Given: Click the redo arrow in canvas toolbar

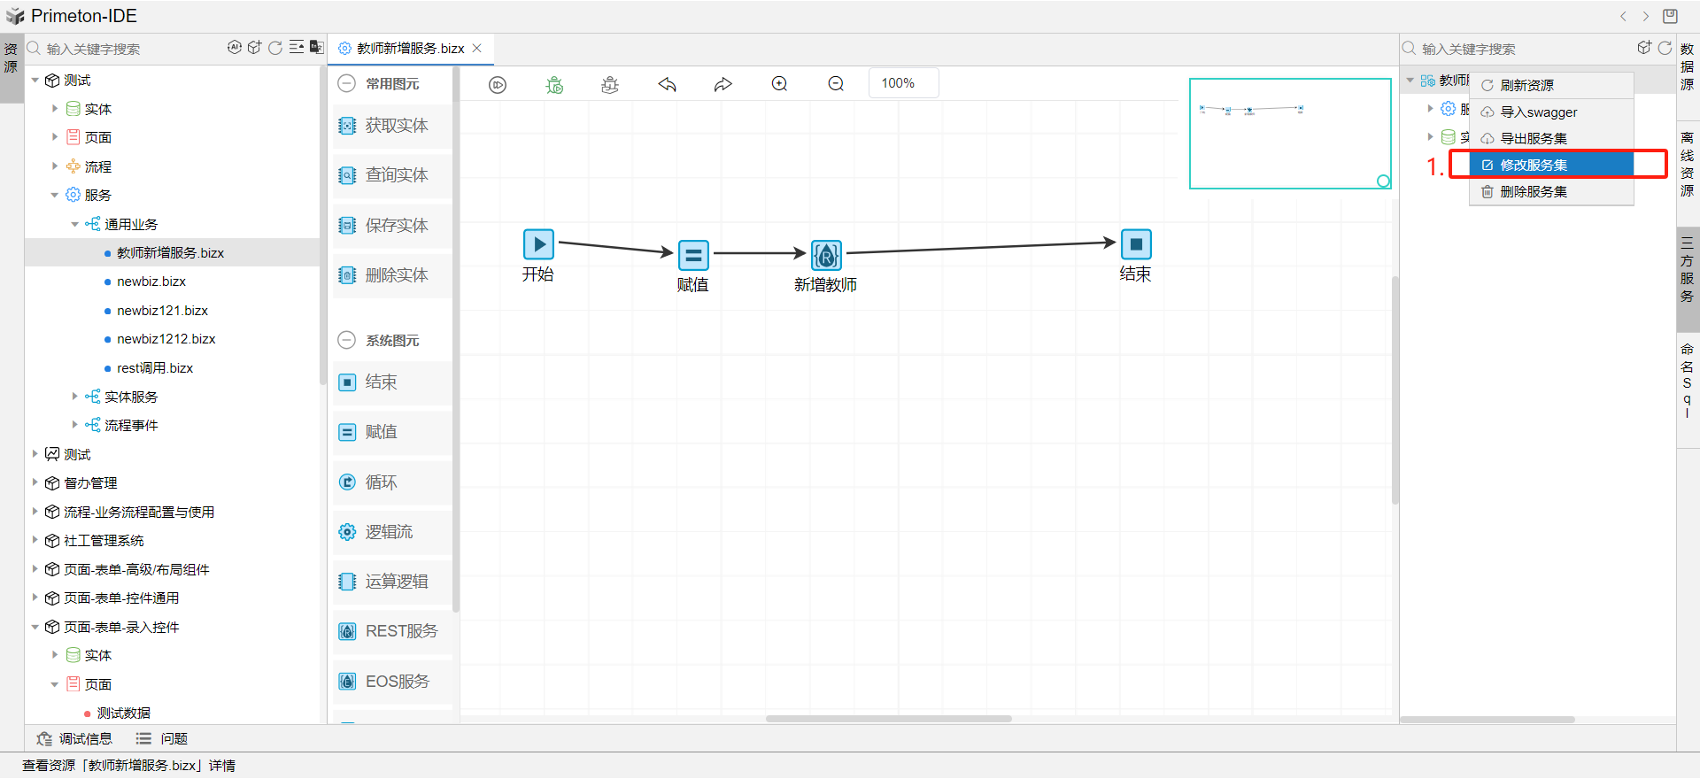Looking at the screenshot, I should coord(723,85).
